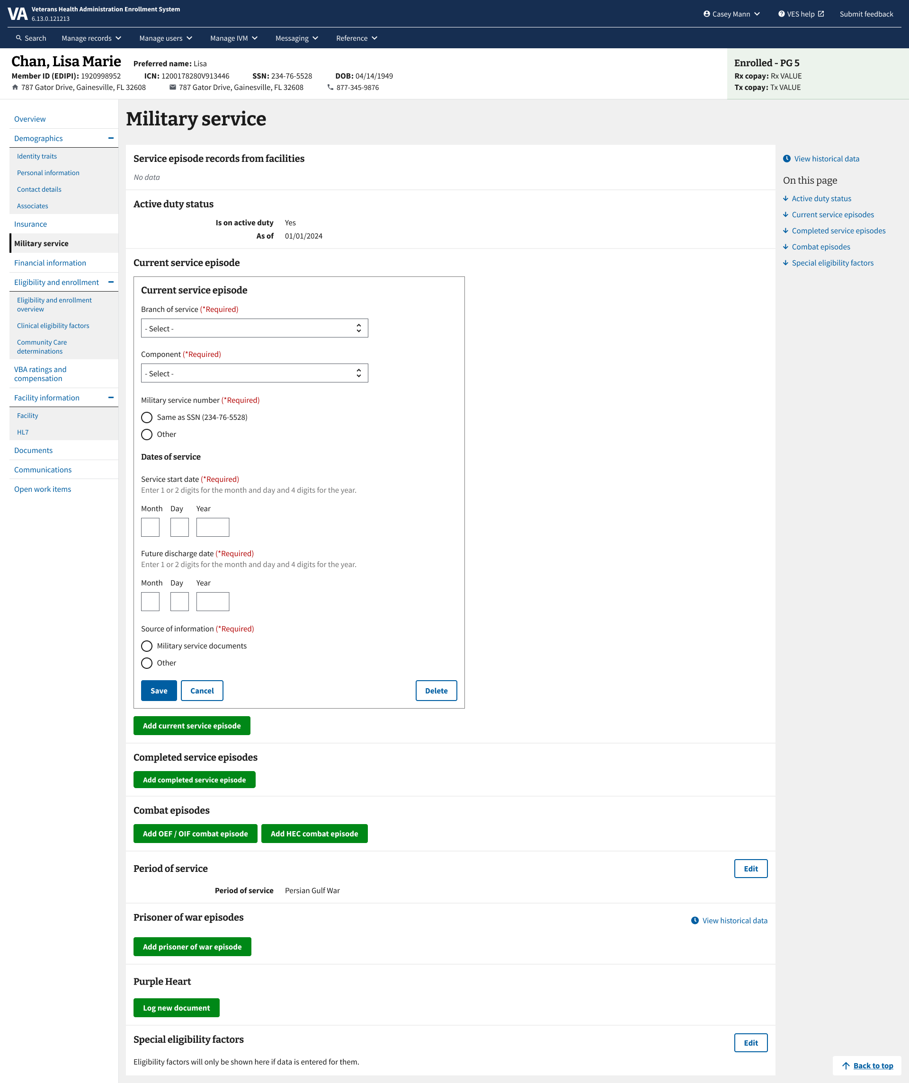Choose Other for military service number

point(147,434)
